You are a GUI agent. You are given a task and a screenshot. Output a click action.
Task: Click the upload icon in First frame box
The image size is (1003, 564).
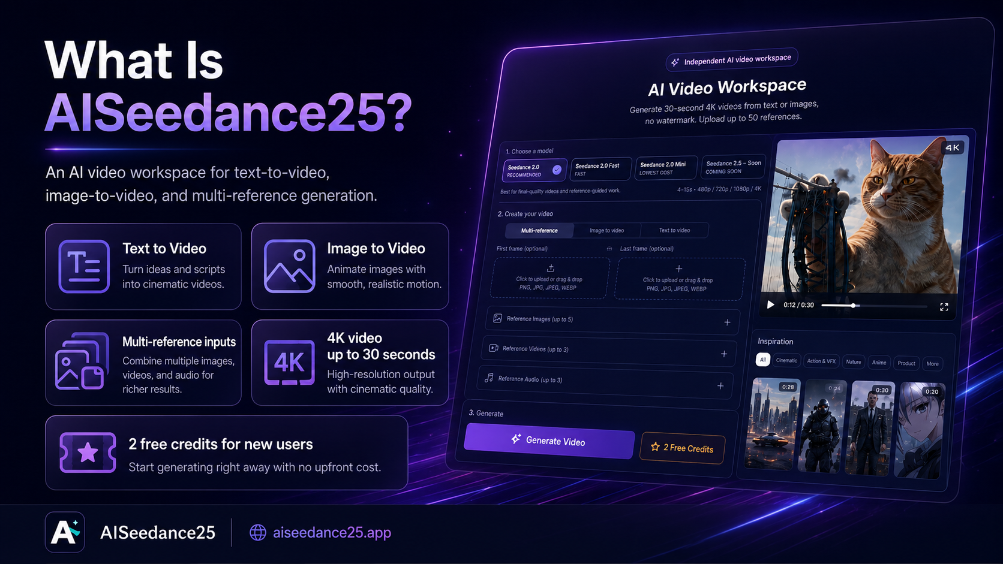coord(551,268)
